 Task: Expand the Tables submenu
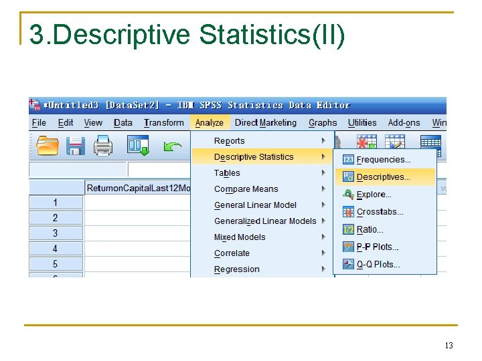pyautogui.click(x=262, y=173)
